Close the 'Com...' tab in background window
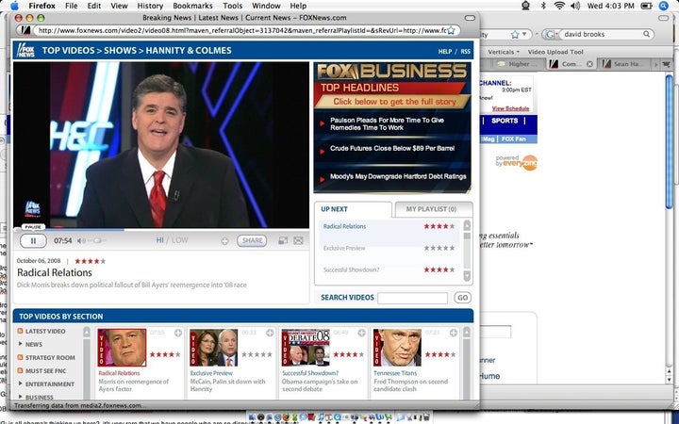This screenshot has height=424, width=679. pyautogui.click(x=589, y=64)
